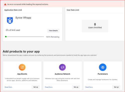Click the green dot on usage bar

click(x=6, y=37)
